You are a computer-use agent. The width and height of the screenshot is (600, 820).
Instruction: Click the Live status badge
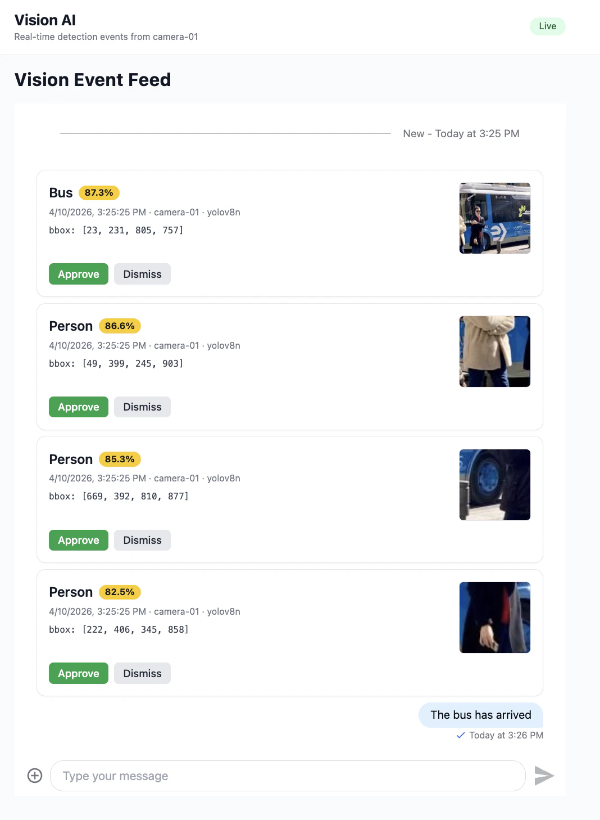[548, 26]
